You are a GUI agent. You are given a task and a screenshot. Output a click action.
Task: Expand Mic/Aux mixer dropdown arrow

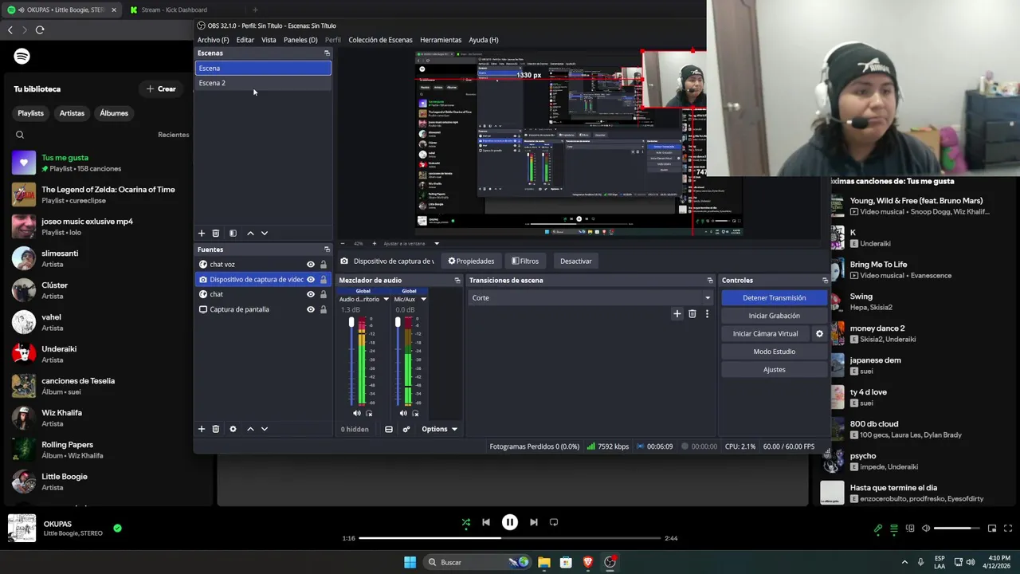coord(423,300)
